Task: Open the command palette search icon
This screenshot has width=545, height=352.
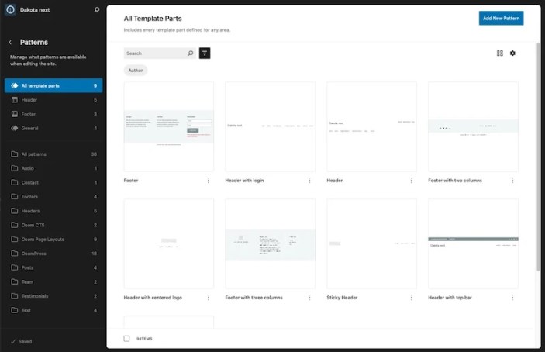Action: 97,10
